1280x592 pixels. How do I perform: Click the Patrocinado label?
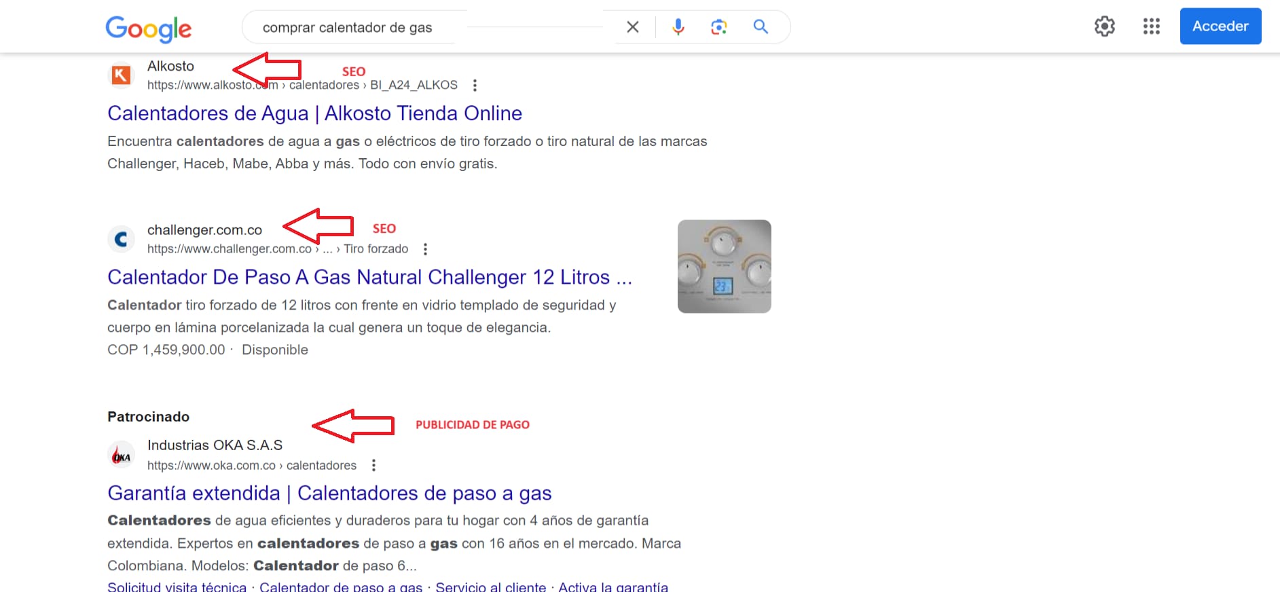coord(148,417)
